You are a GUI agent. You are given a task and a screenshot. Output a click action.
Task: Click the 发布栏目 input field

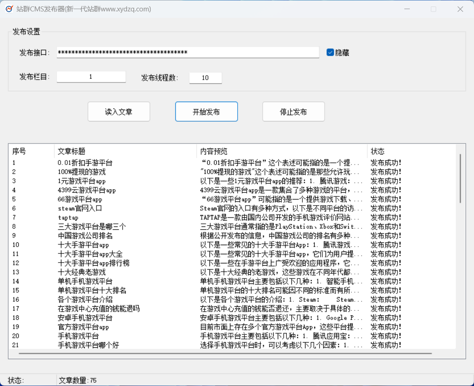(x=91, y=77)
